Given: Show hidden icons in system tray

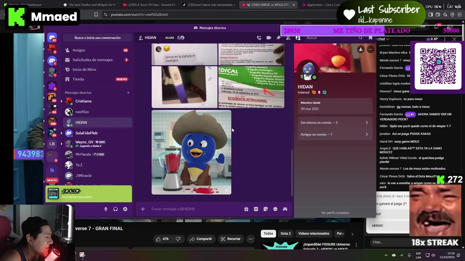Looking at the screenshot, I should (x=386, y=255).
